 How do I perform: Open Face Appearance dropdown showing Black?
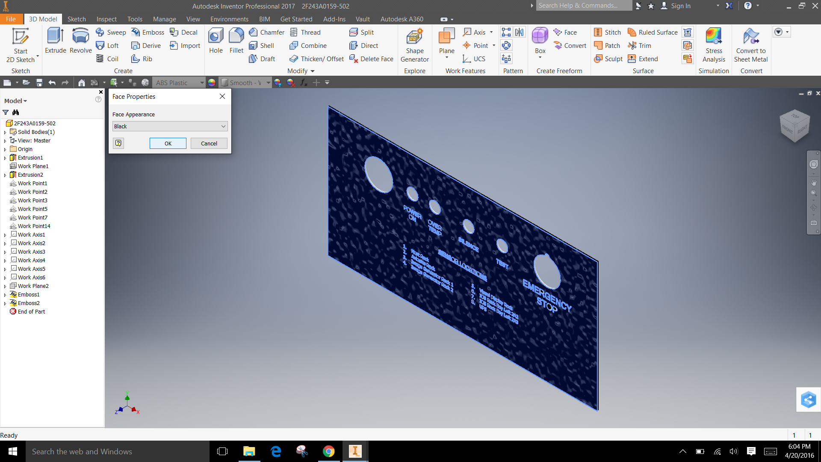(x=170, y=126)
